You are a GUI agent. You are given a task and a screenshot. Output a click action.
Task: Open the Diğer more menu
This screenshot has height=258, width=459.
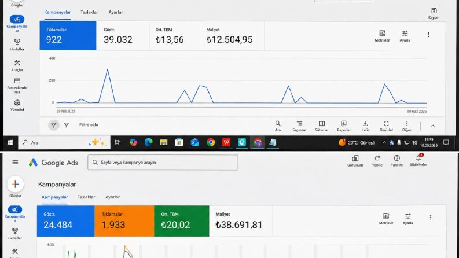(x=406, y=126)
